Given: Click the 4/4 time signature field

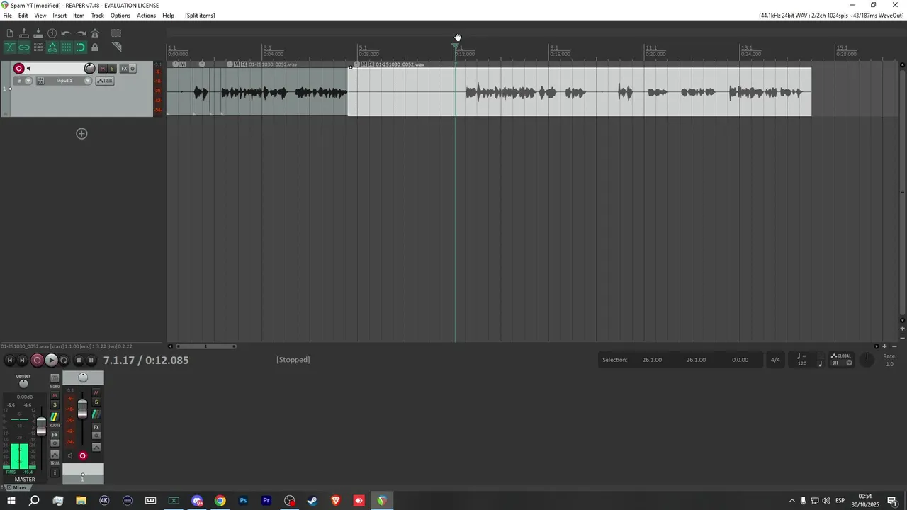Looking at the screenshot, I should pos(775,360).
